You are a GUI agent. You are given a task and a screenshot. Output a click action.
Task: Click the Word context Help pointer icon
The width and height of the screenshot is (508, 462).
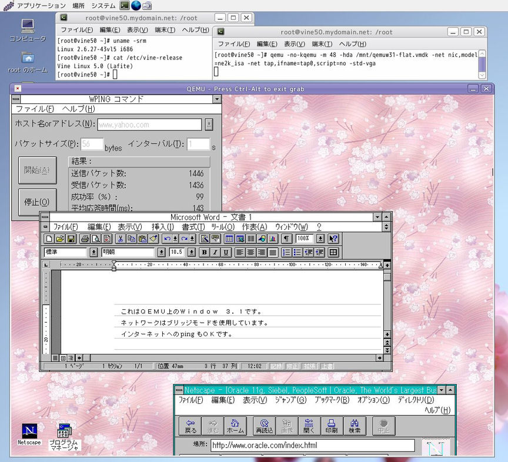pyautogui.click(x=333, y=239)
